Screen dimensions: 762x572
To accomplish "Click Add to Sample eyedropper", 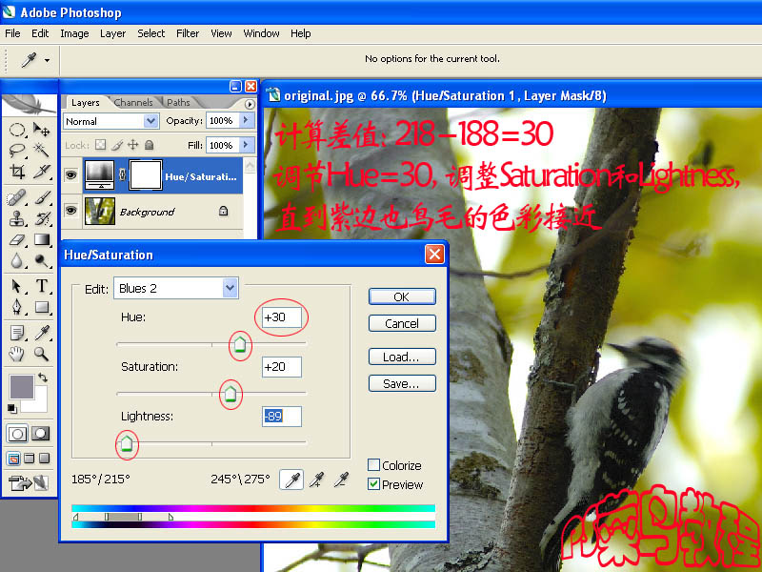I will [316, 480].
